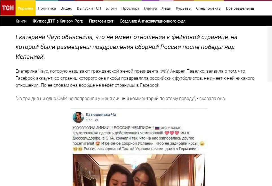Open Создание Антикоррупционного суда topic
Viewport: 272px width, 186px height.
click(x=152, y=21)
